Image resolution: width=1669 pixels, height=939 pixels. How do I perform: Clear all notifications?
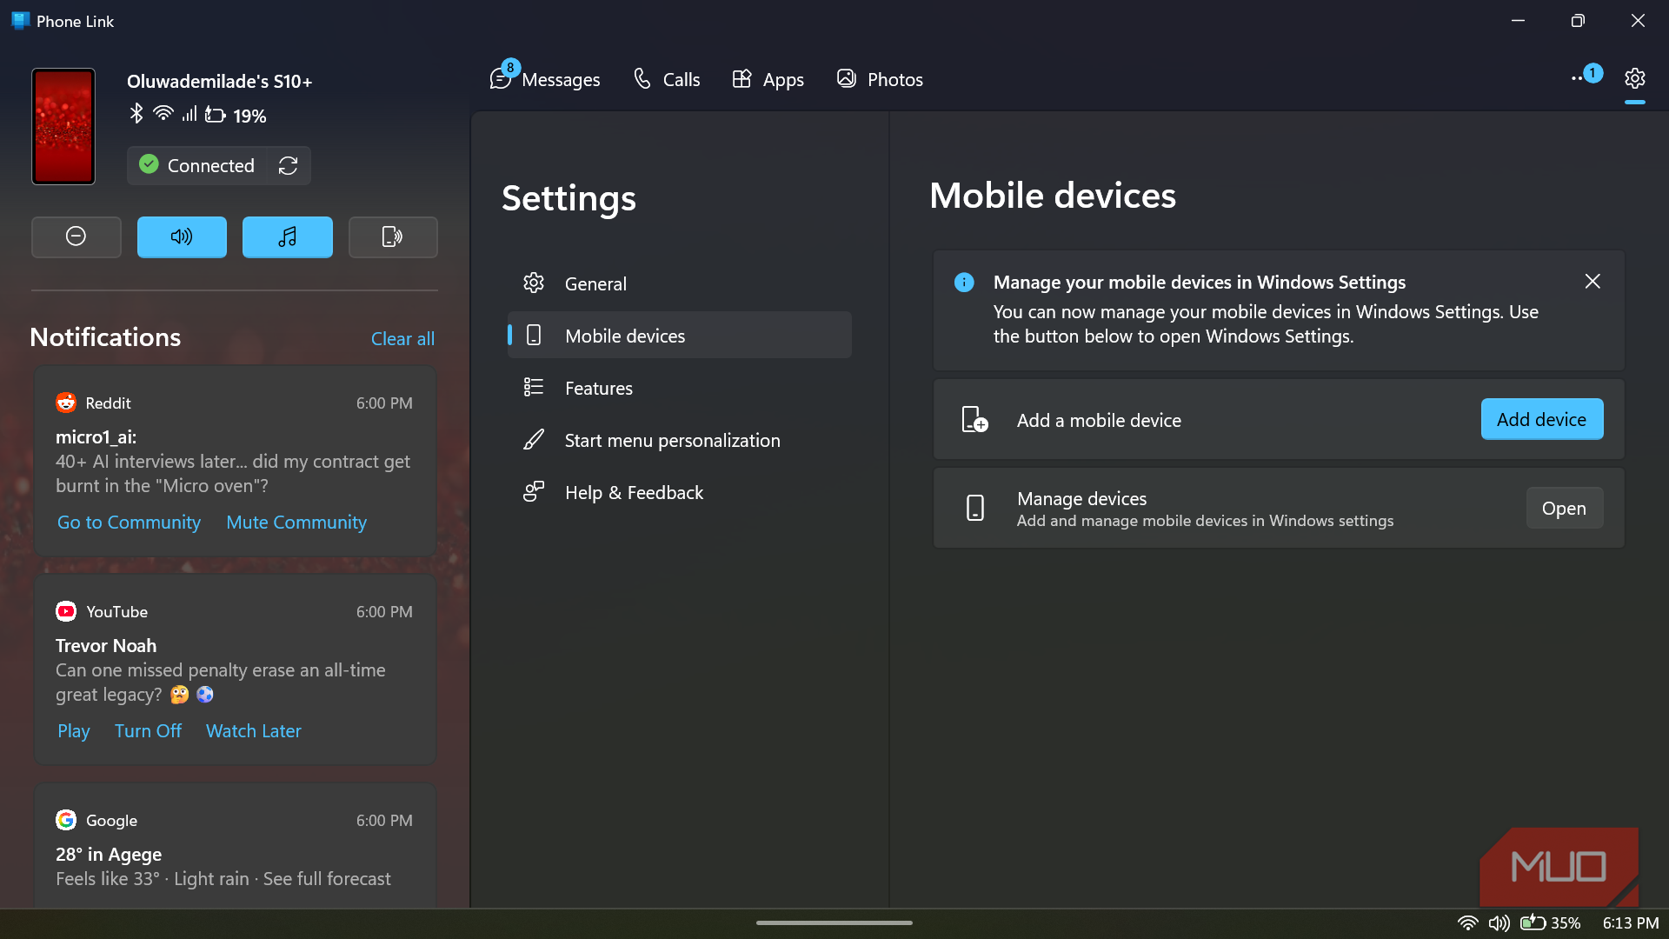tap(402, 338)
